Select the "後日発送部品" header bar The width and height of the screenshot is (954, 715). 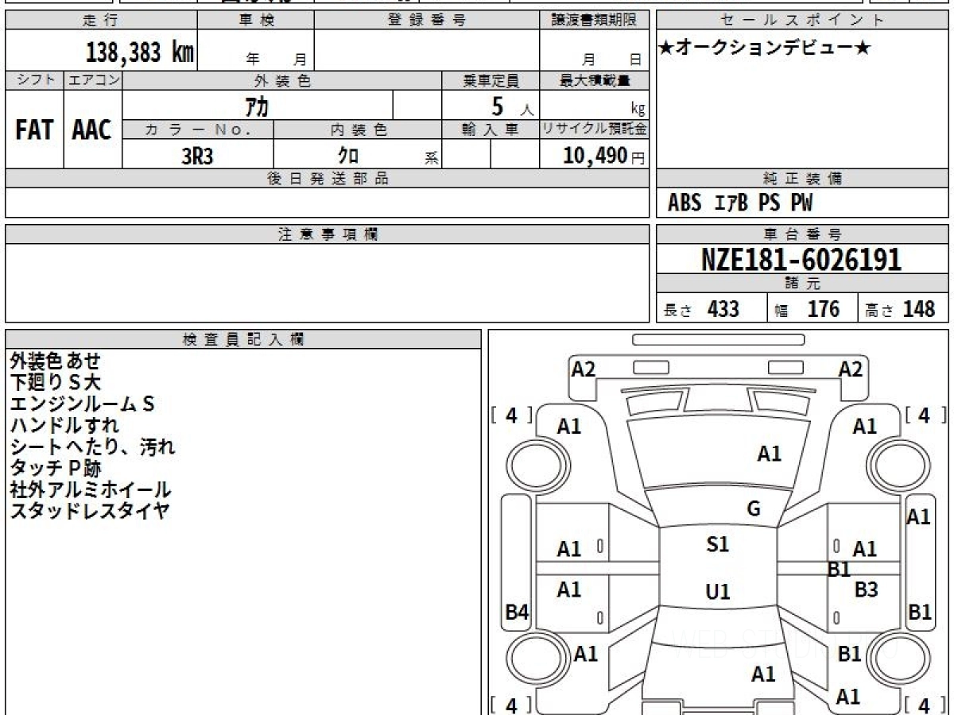327,179
